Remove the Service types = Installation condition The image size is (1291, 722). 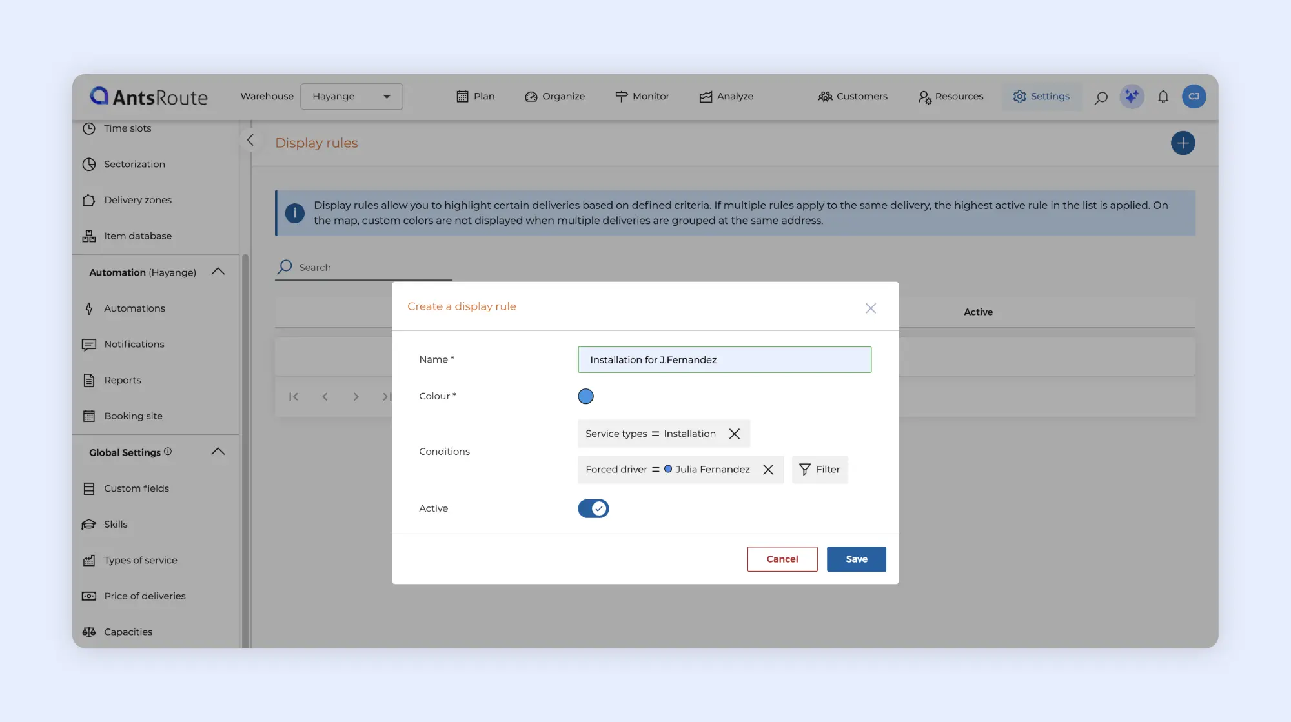point(735,434)
